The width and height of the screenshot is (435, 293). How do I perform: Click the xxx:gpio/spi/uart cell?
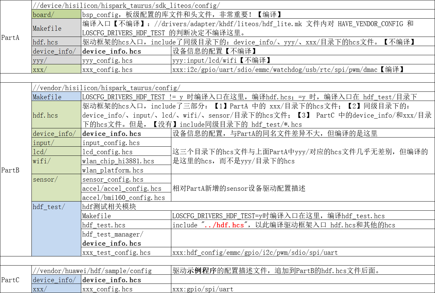click(x=303, y=288)
